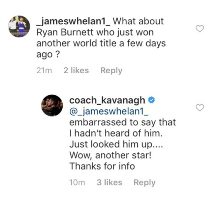This screenshot has height=200, width=219.
Task: Select the "Ryan Burnett who just won" line
Action: 95,32
